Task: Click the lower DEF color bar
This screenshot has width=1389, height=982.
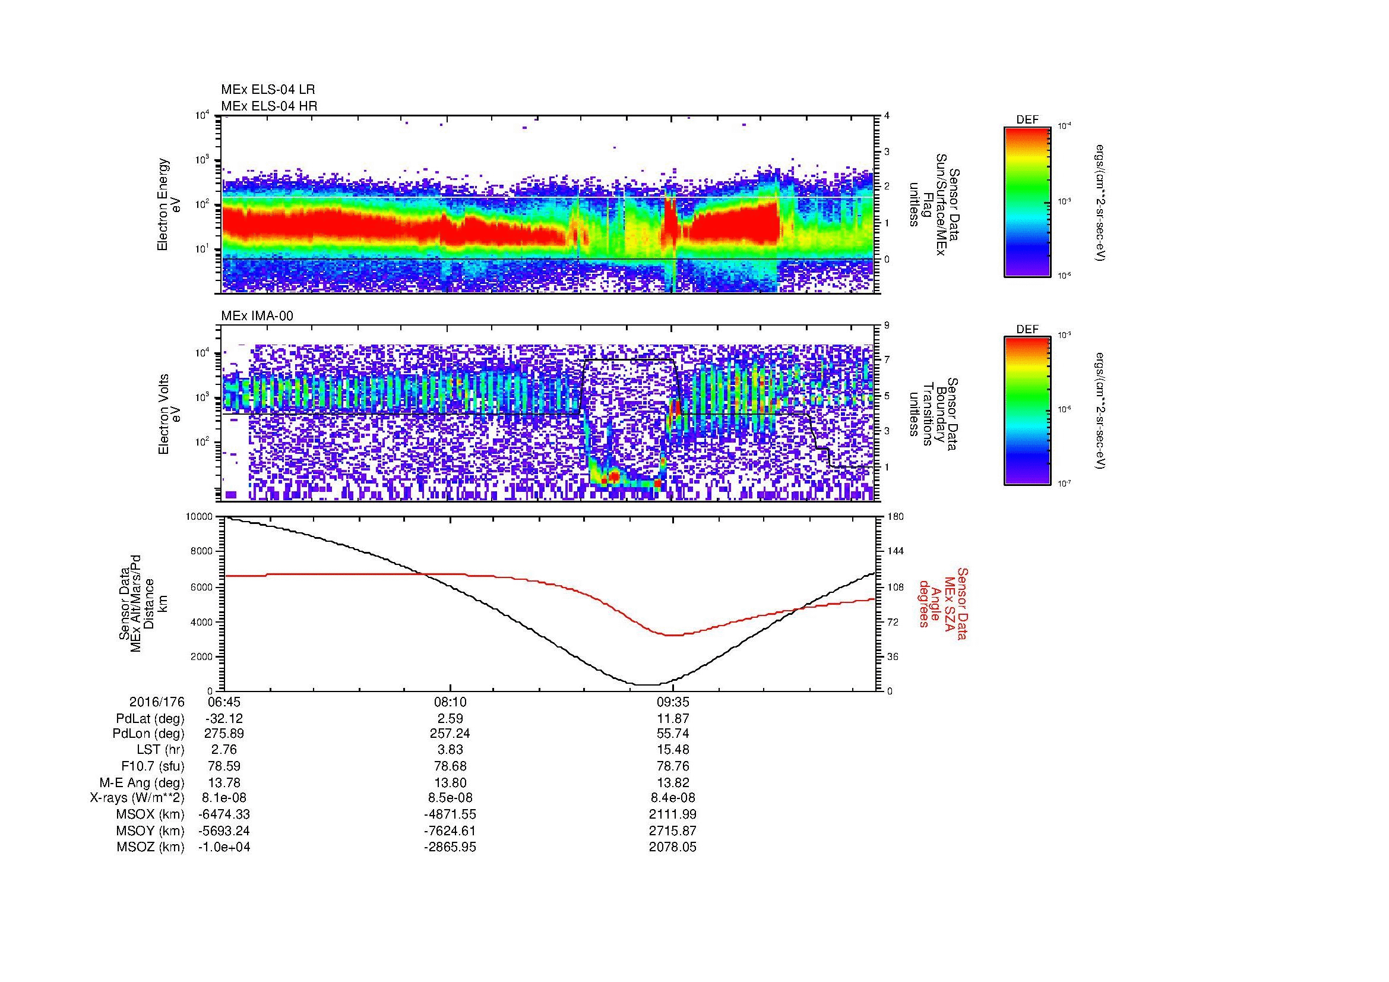Action: (x=1027, y=411)
